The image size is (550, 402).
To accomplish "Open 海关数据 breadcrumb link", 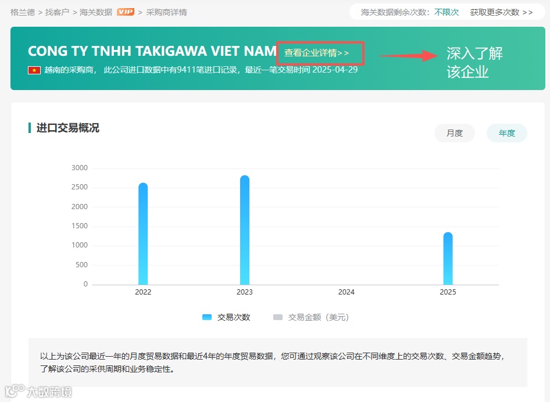I will click(96, 12).
